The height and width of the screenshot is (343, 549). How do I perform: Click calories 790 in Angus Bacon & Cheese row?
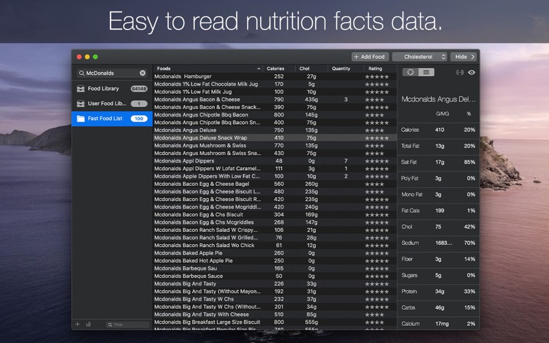279,99
